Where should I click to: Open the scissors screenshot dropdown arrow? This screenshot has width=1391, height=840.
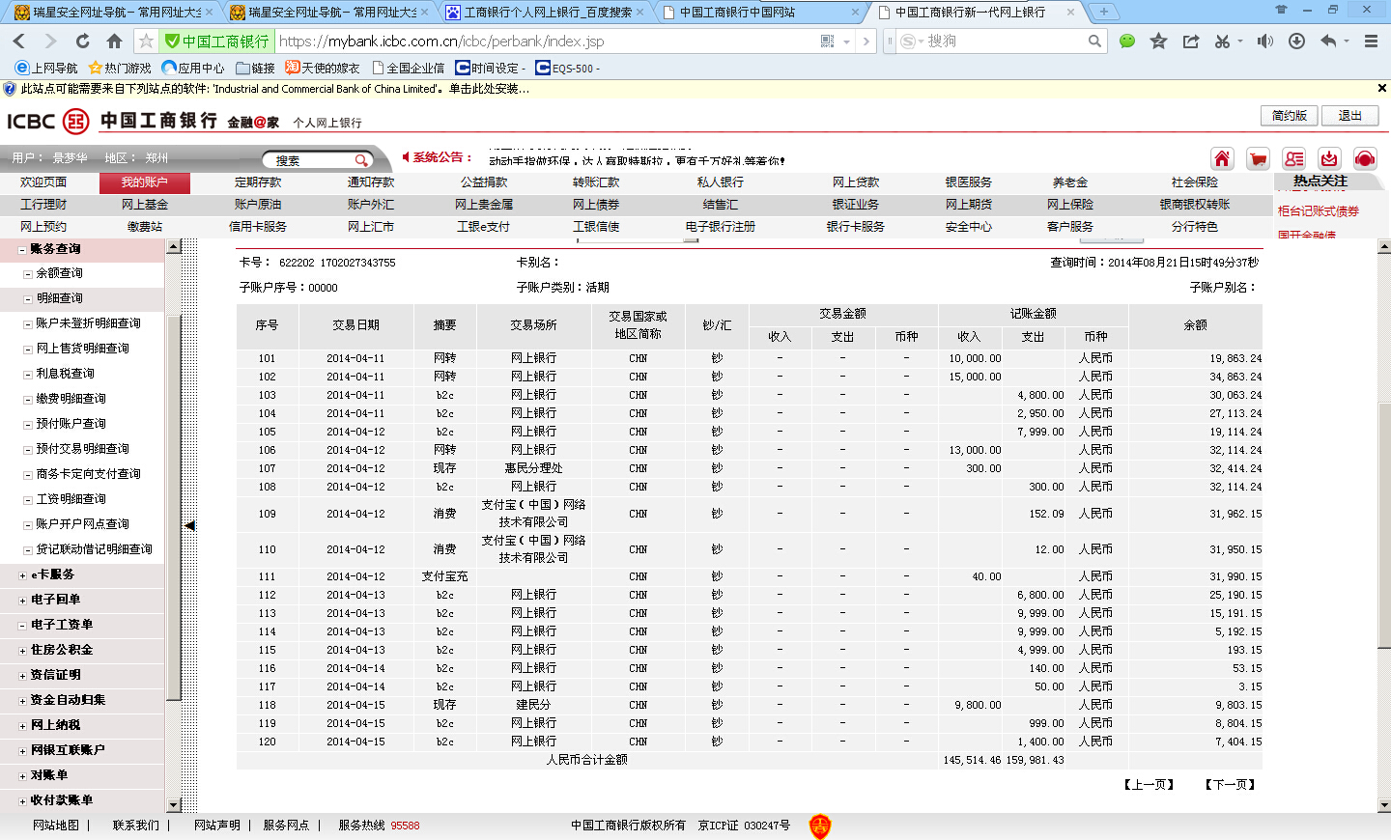pyautogui.click(x=1239, y=42)
